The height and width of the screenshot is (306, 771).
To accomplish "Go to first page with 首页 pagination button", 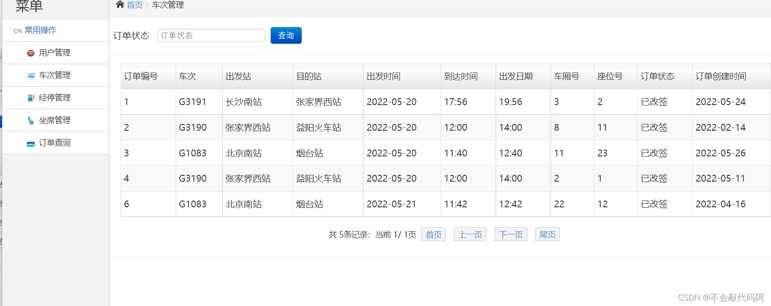I will pos(433,234).
